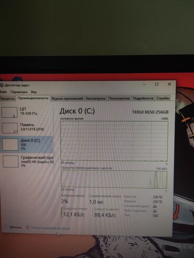Viewport: 194px width, 258px height.
Task: Open the Вид menu
Action: [34, 92]
